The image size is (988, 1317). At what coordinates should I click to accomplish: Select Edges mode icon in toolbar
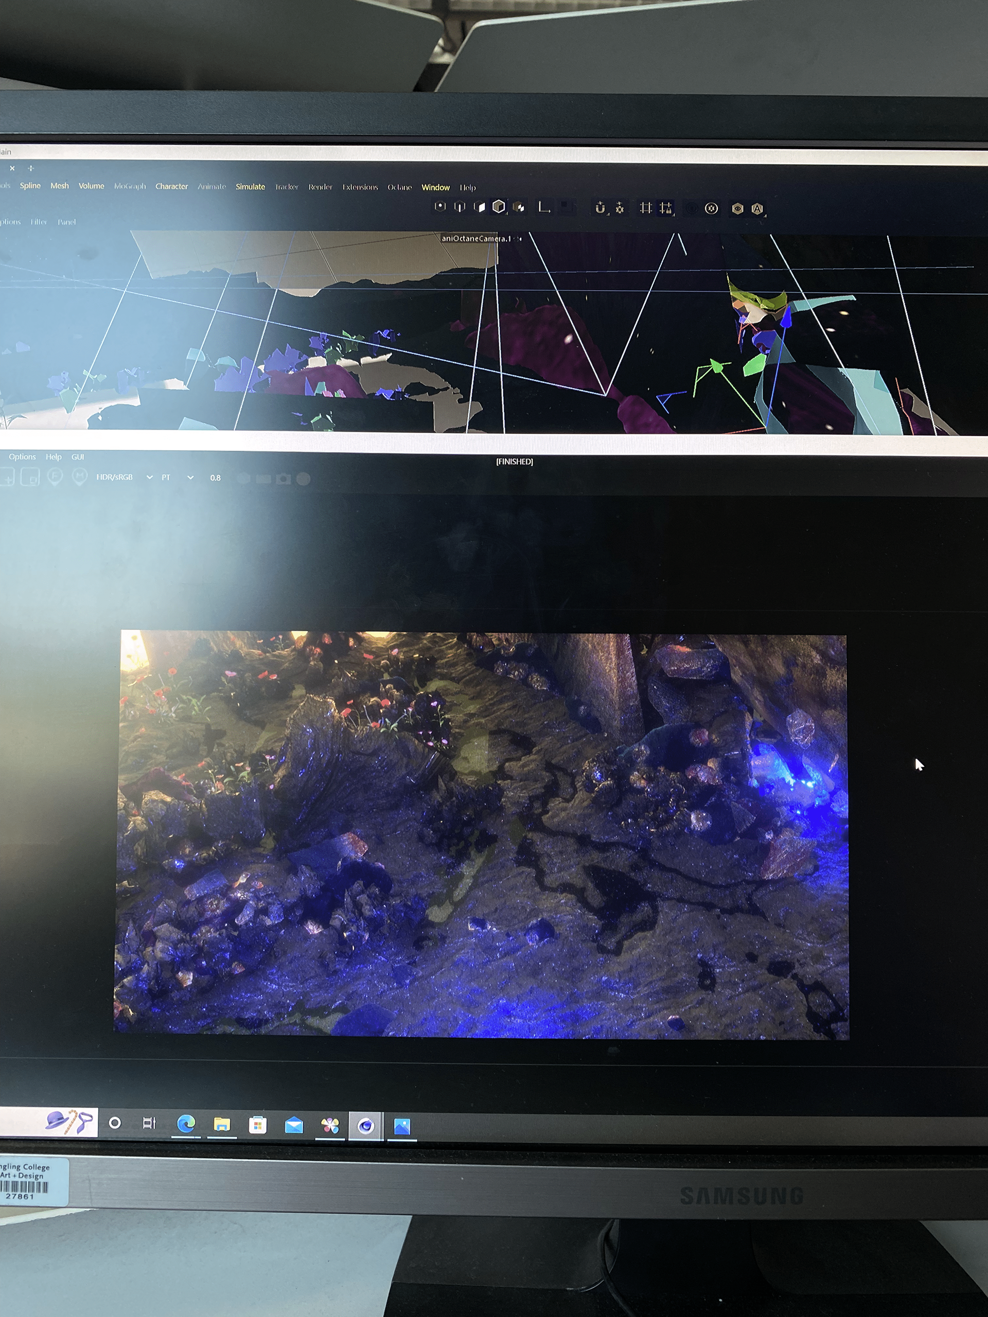[459, 207]
